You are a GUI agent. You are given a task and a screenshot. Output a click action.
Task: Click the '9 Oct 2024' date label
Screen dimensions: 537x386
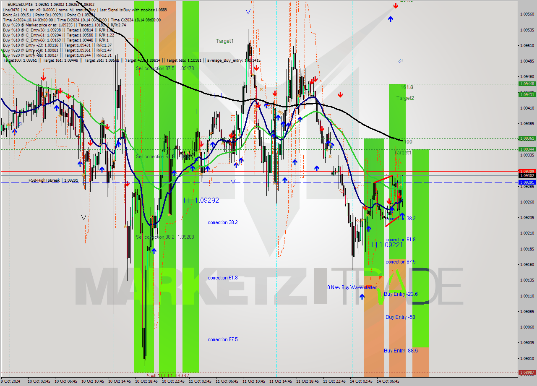point(10,381)
